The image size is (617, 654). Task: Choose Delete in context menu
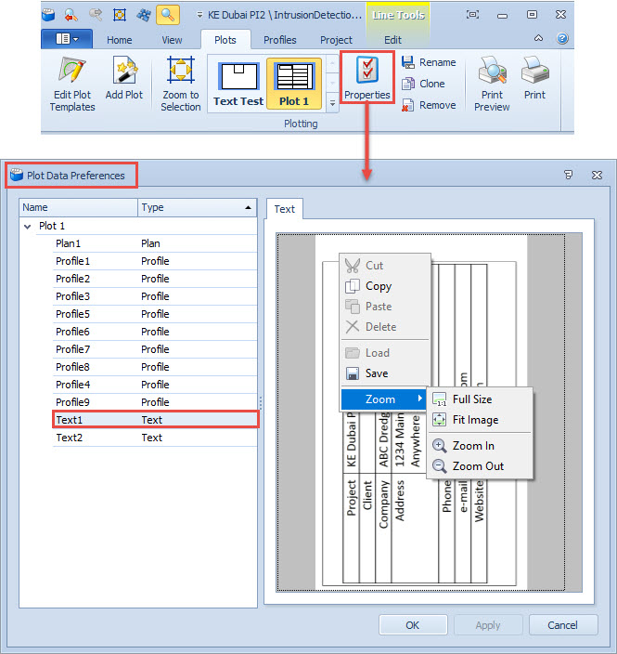coord(385,327)
